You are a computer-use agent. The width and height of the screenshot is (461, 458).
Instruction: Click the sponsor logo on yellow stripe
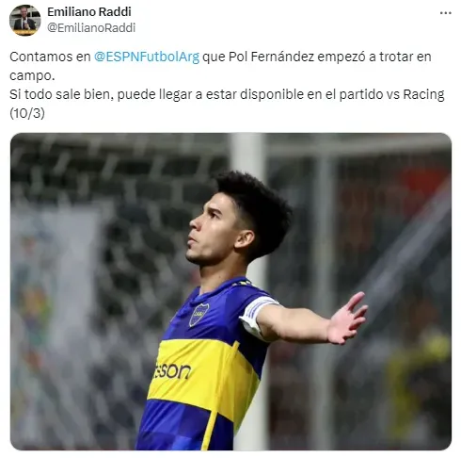click(172, 370)
